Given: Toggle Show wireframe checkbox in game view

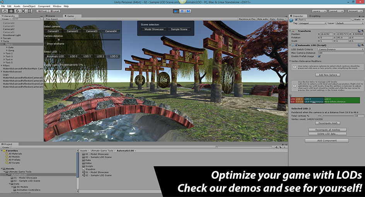Looking at the screenshot, I should coord(45,44).
